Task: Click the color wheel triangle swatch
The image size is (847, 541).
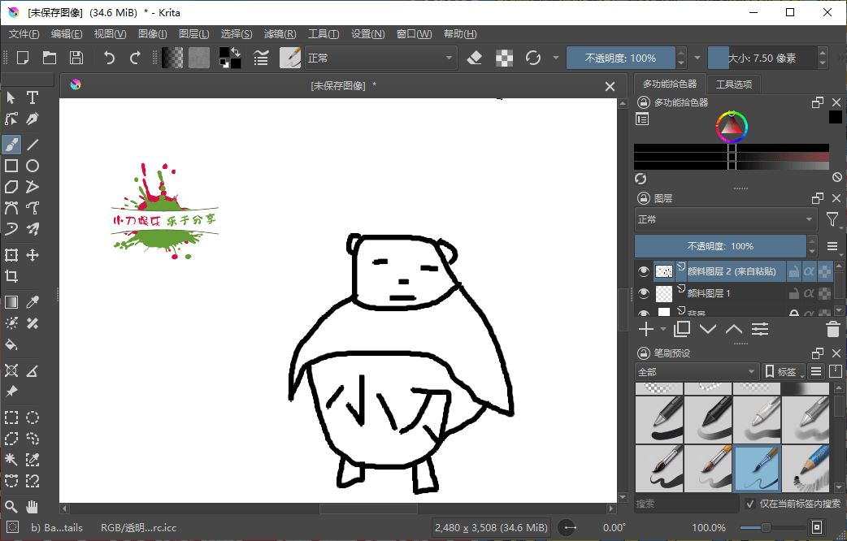Action: [x=732, y=126]
